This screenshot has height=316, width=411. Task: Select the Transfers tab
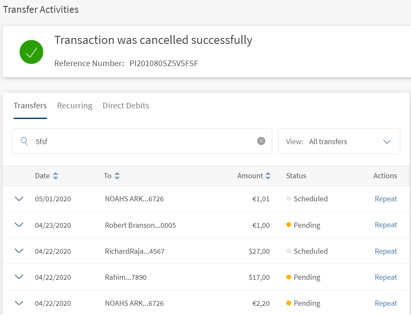(30, 106)
